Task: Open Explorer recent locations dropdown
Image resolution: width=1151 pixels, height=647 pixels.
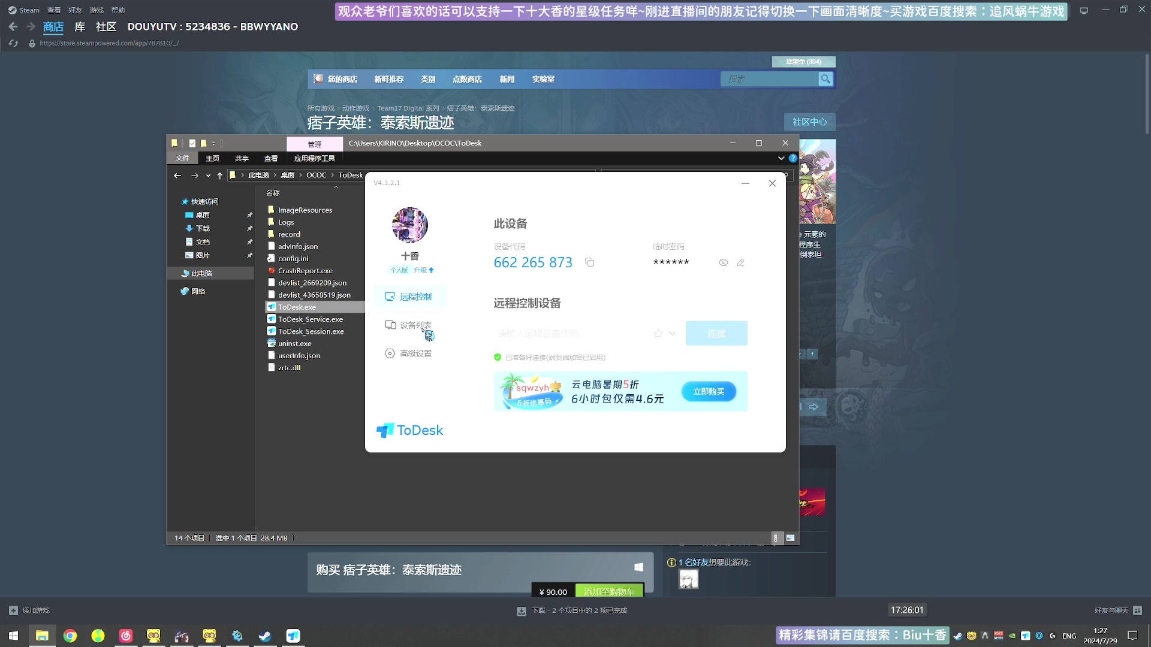Action: [x=208, y=176]
